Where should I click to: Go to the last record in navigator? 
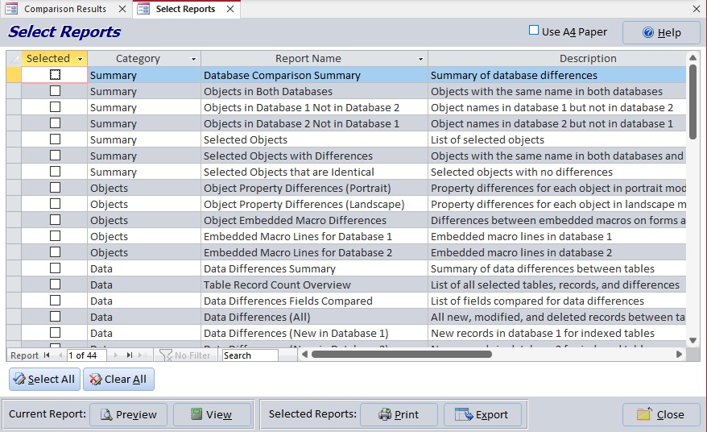point(130,355)
